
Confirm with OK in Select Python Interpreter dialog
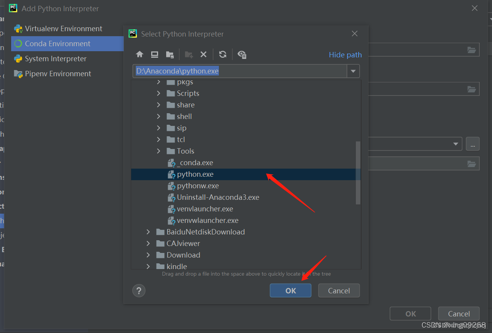click(290, 291)
